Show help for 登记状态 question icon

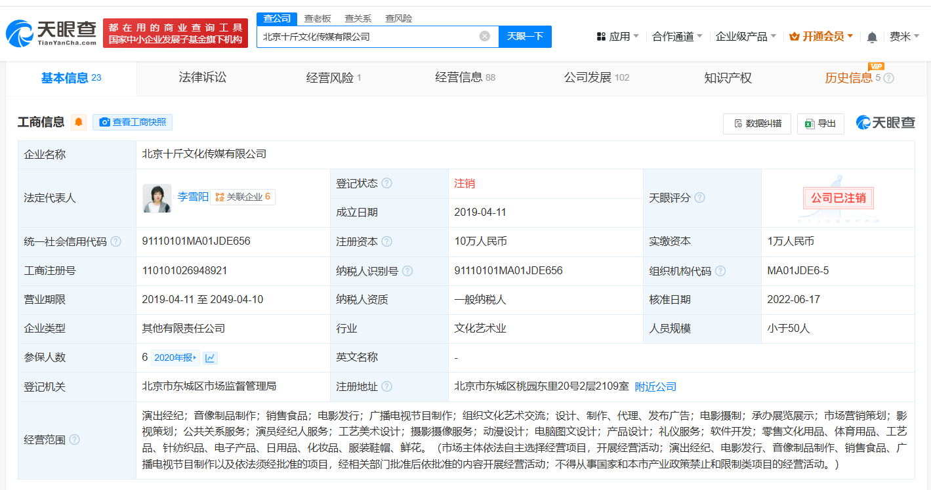point(387,183)
